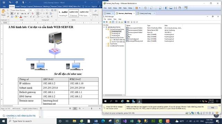This screenshot has height=124, width=222.
Task: Switch to Client_HuuTrung VM tab
Action: tap(145, 13)
